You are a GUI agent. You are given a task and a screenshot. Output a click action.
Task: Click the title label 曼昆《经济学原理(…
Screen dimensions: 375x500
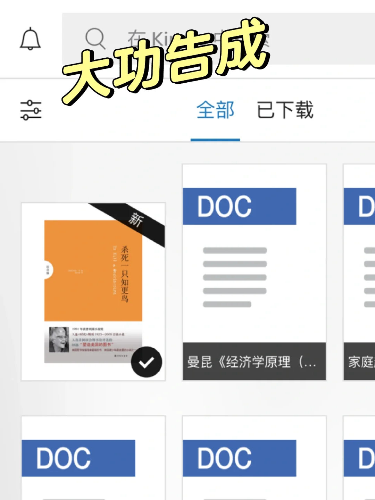[251, 362]
